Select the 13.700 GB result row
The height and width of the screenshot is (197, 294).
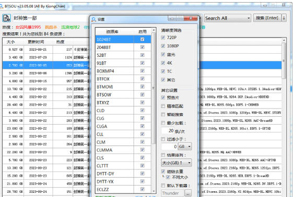46,89
